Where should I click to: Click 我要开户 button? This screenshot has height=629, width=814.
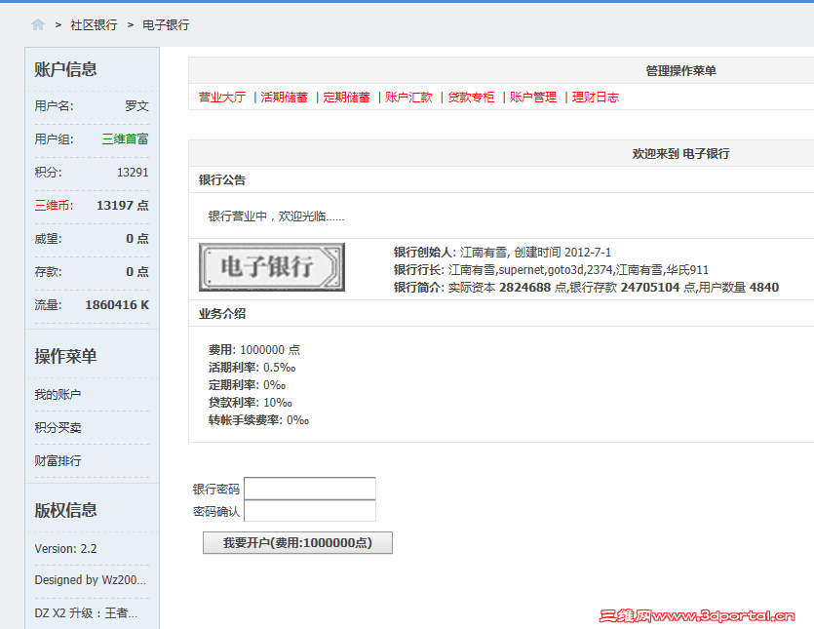coord(297,543)
